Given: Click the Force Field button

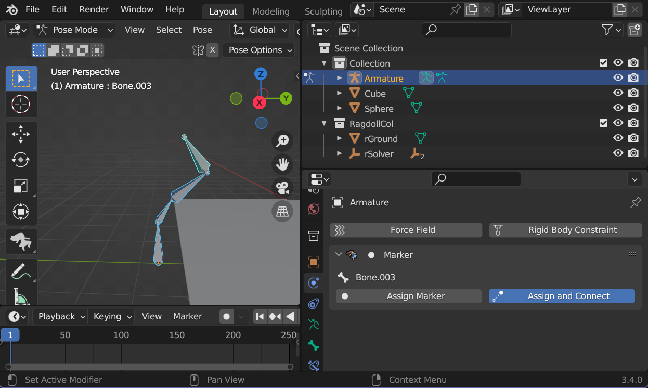Looking at the screenshot, I should click(x=406, y=230).
